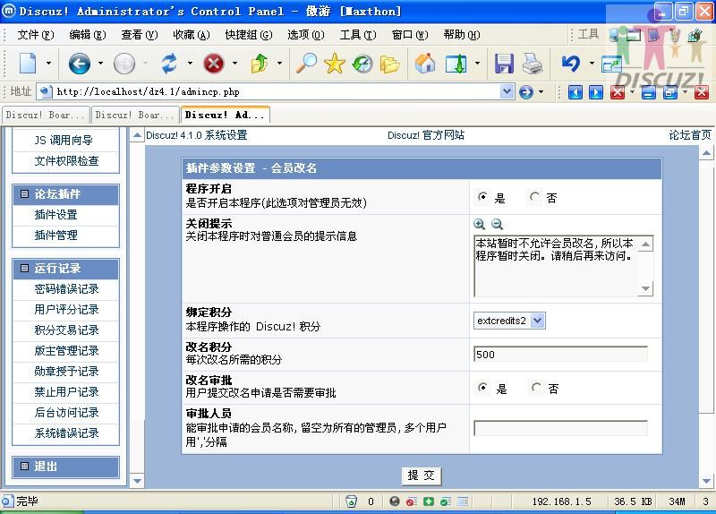This screenshot has width=716, height=514.
Task: Go to 论坛首页 link
Action: tap(689, 135)
